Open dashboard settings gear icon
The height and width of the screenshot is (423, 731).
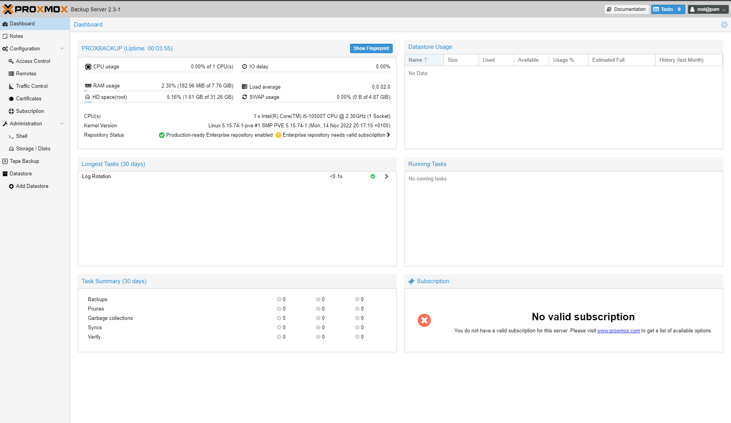tap(724, 25)
